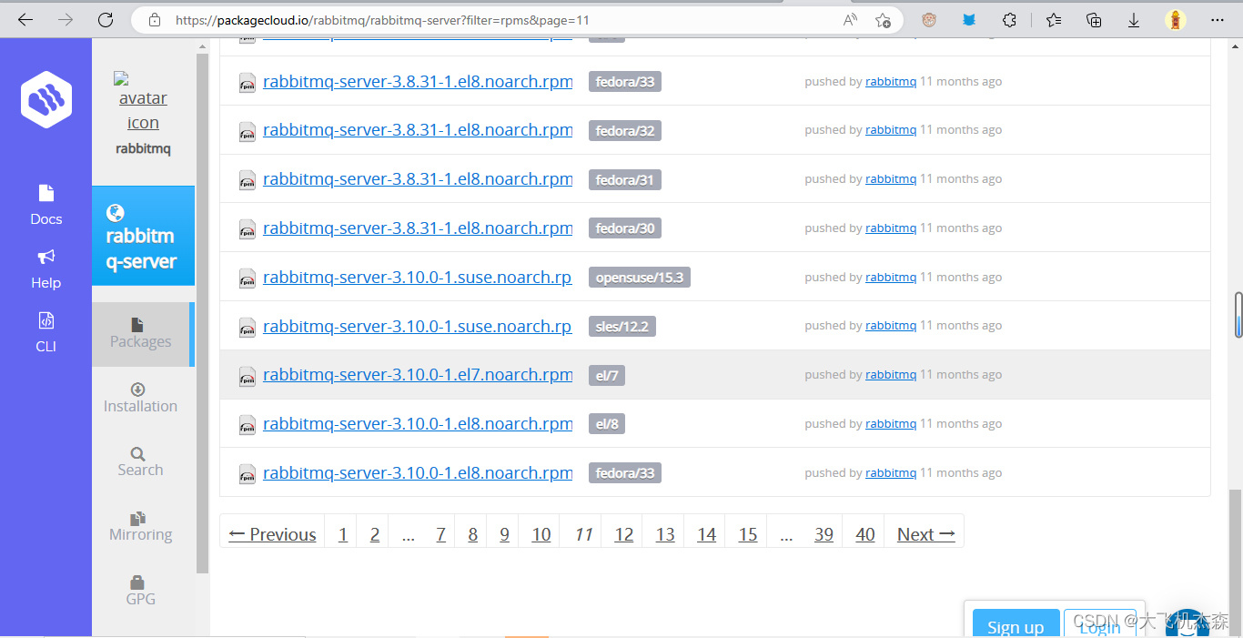Click the packagecloud hexagon logo
Image resolution: width=1243 pixels, height=638 pixels.
pyautogui.click(x=46, y=99)
